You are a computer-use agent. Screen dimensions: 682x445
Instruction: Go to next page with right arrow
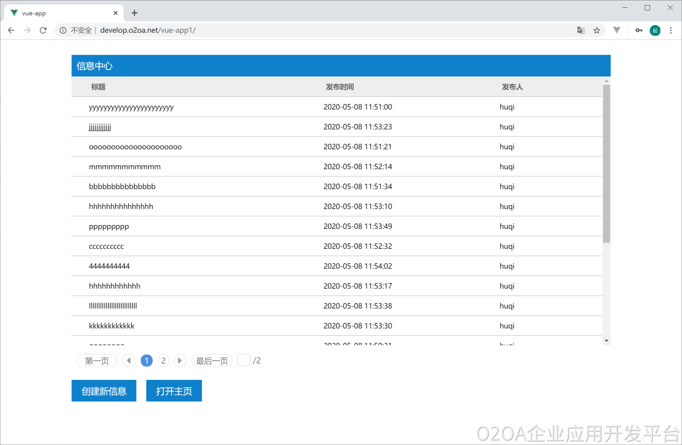pos(180,361)
